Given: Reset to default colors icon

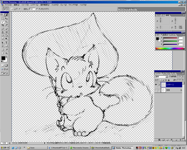Looking at the screenshot, I should coord(2,61).
